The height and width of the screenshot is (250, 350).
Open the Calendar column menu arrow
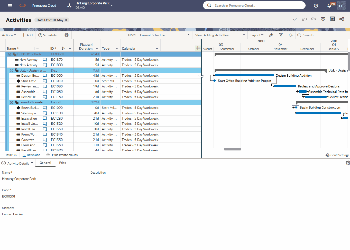pyautogui.click(x=157, y=48)
